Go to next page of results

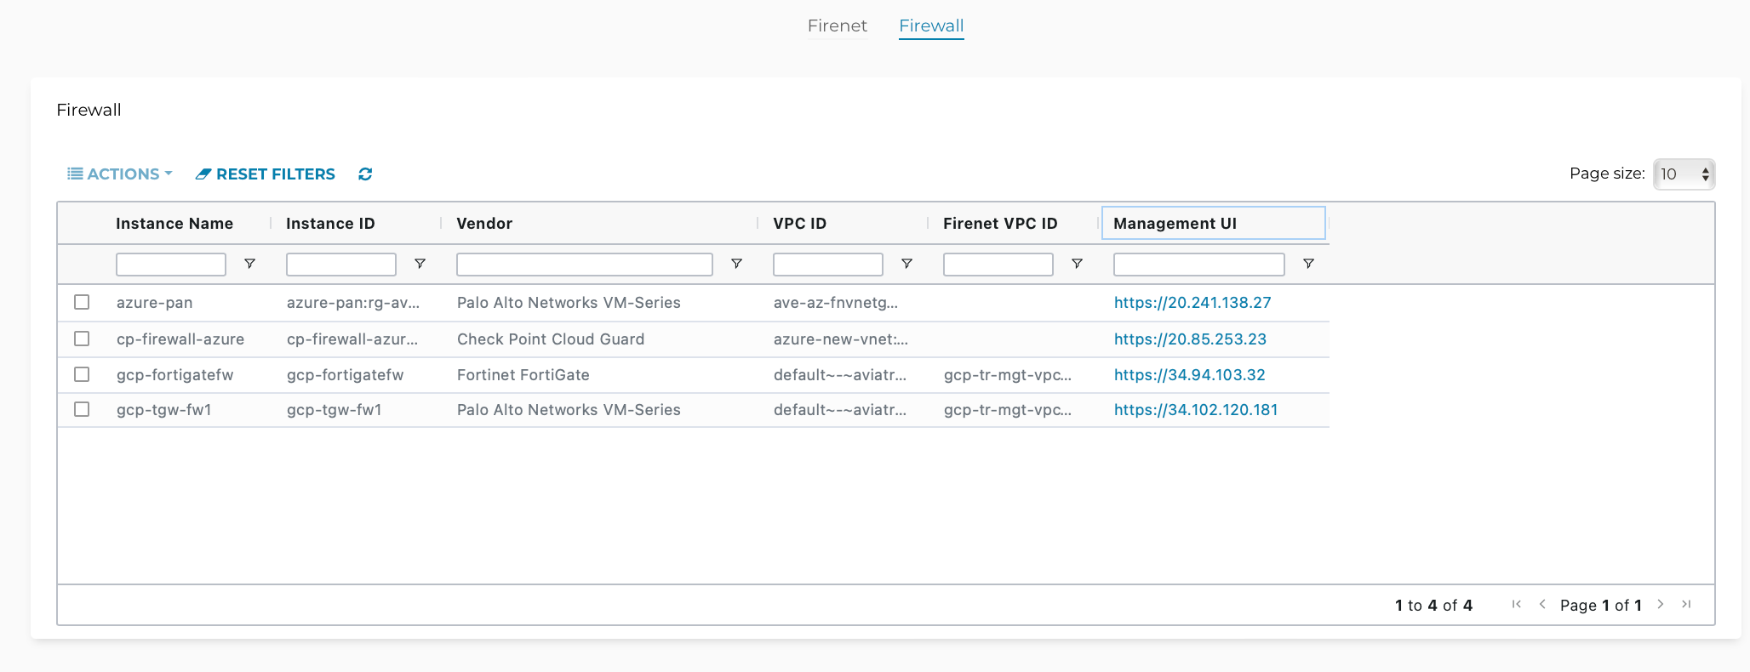click(1660, 604)
